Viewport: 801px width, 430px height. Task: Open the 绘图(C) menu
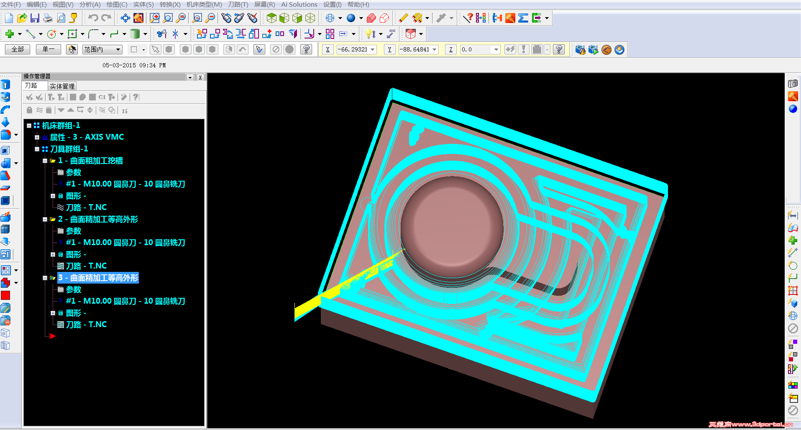click(117, 4)
